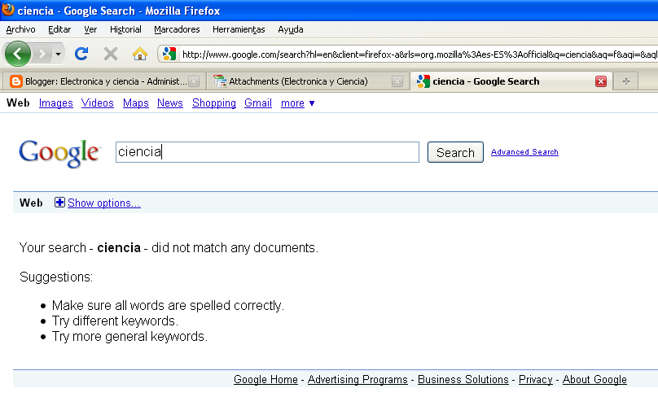The width and height of the screenshot is (658, 397).
Task: Click the 'Suggestions:' heading text
Action: click(56, 277)
